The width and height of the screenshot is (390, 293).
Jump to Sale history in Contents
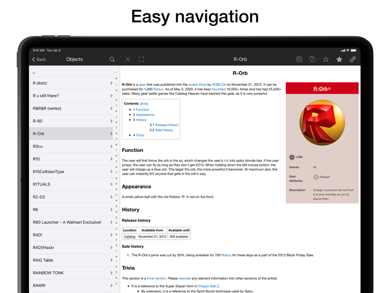pos(164,130)
